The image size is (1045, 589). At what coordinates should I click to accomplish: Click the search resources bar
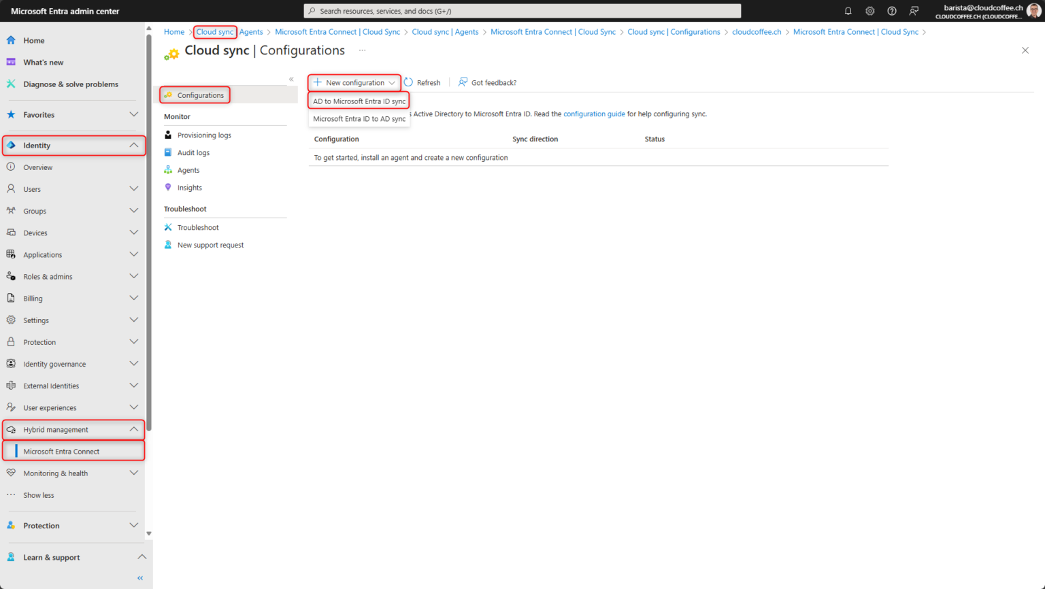[x=522, y=10]
